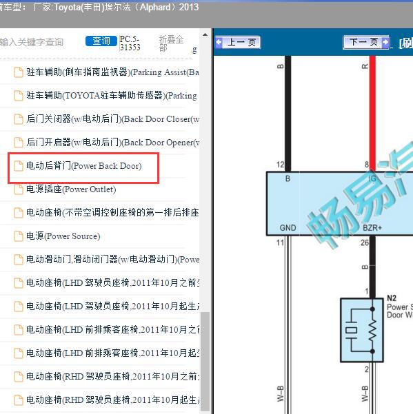Click the Back Door Closer document icon
Image resolution: width=413 pixels, height=414 pixels.
[18, 119]
